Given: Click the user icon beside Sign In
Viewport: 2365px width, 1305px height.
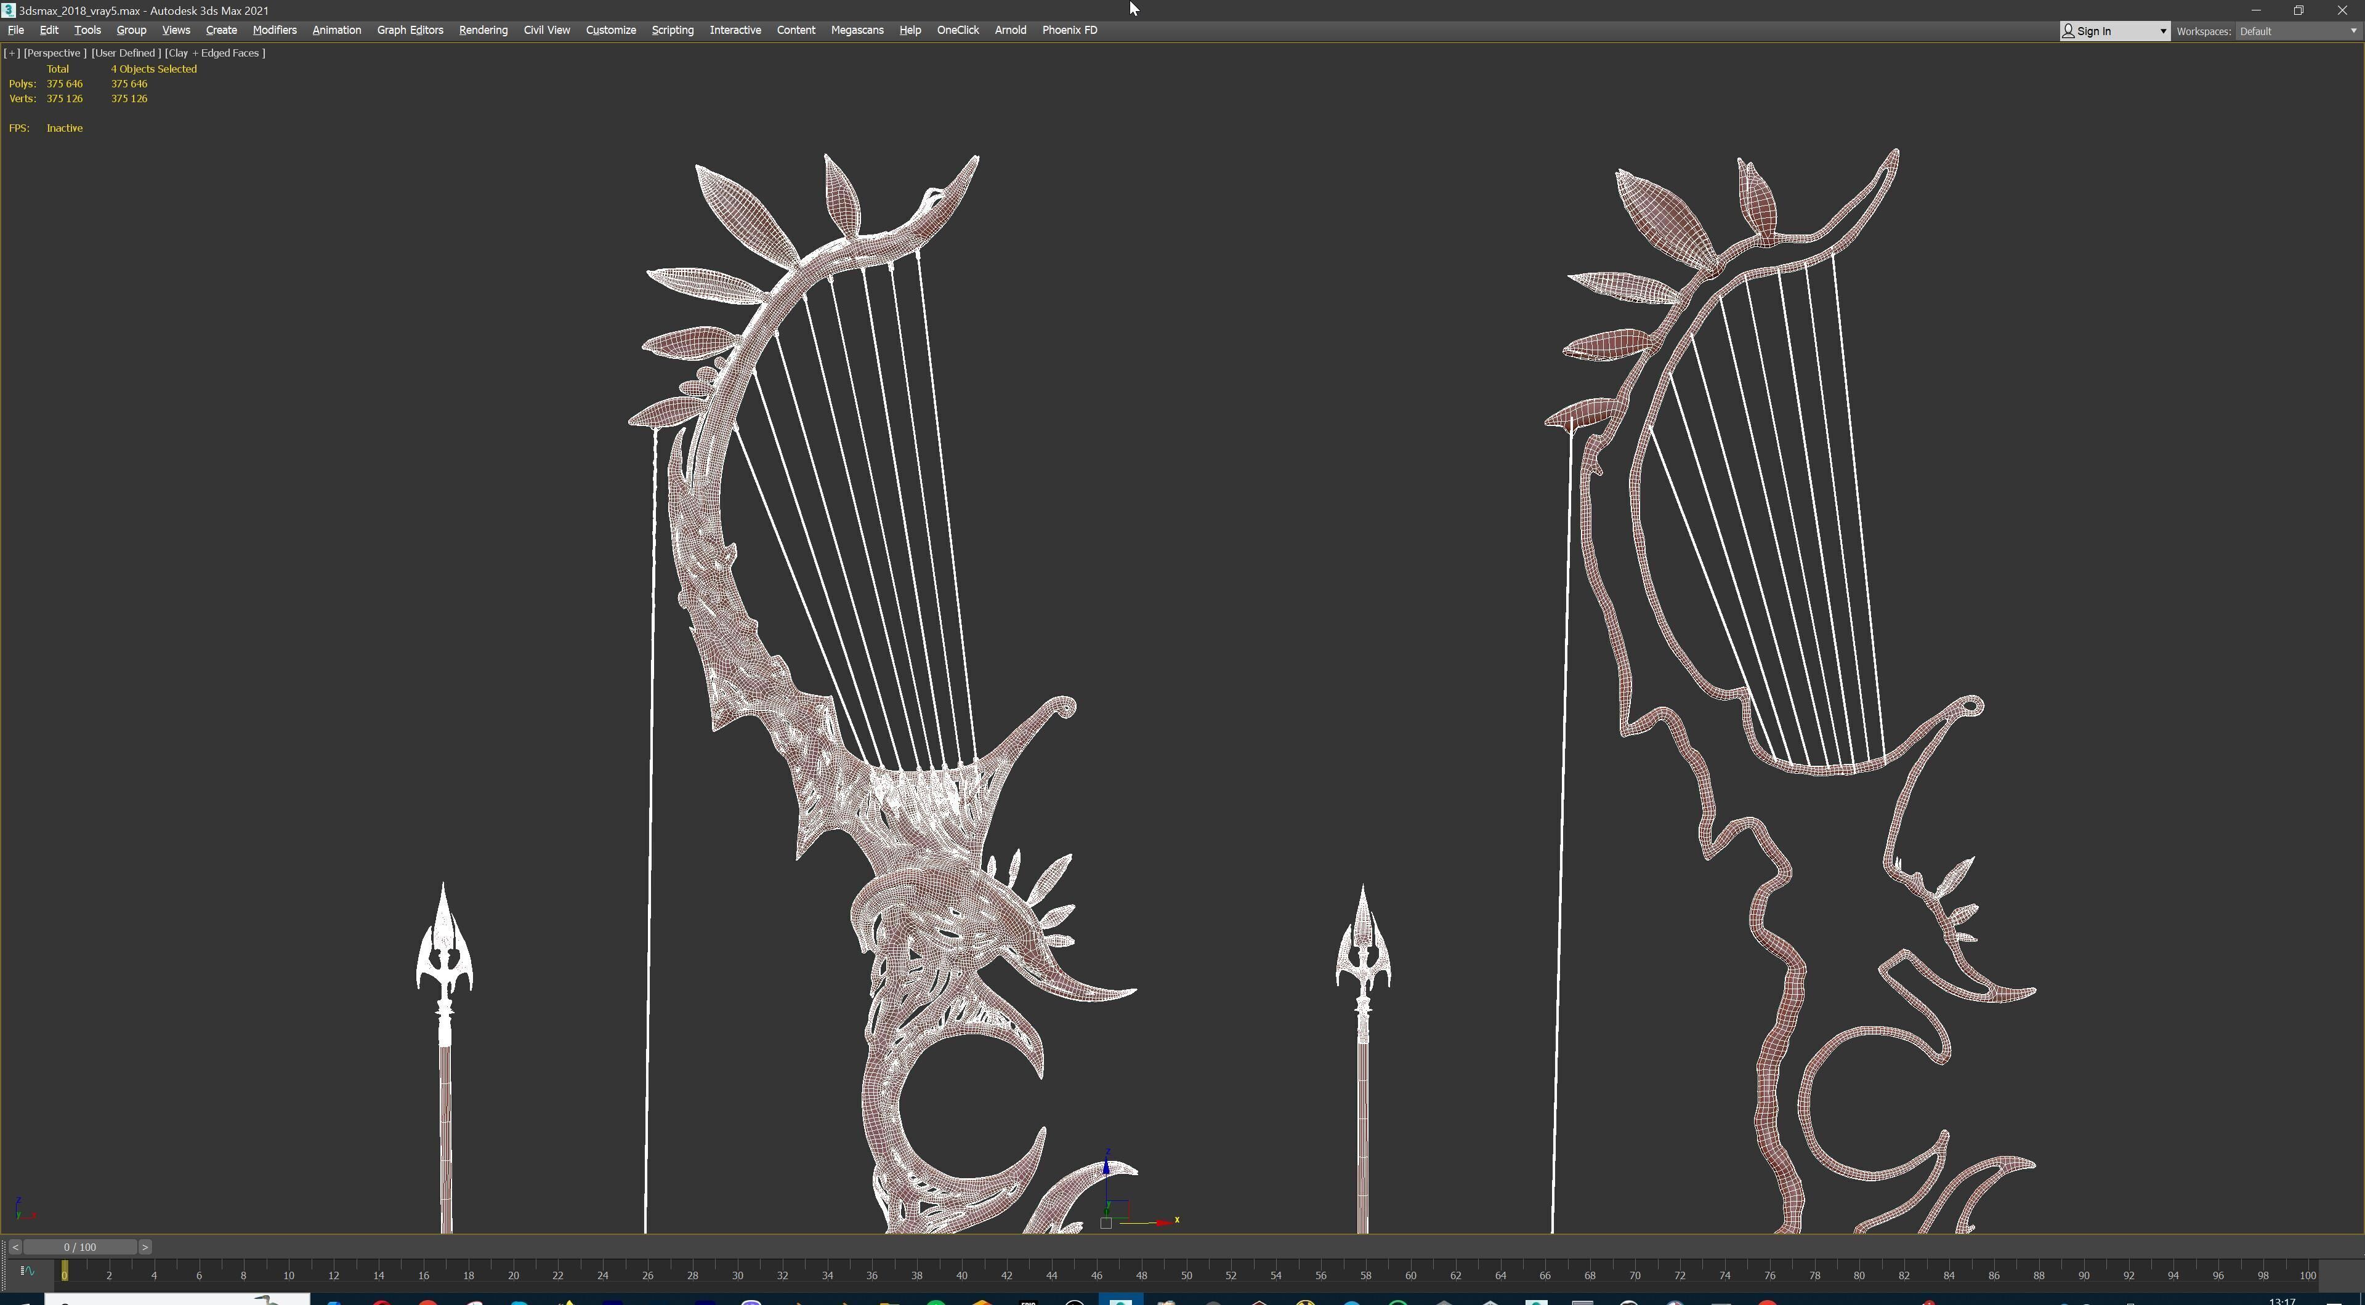Looking at the screenshot, I should click(x=2069, y=31).
